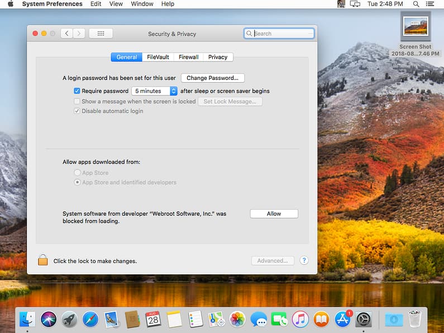Screen dimensions: 444x333
Task: Click the lock icon to make changes
Action: tap(42, 260)
